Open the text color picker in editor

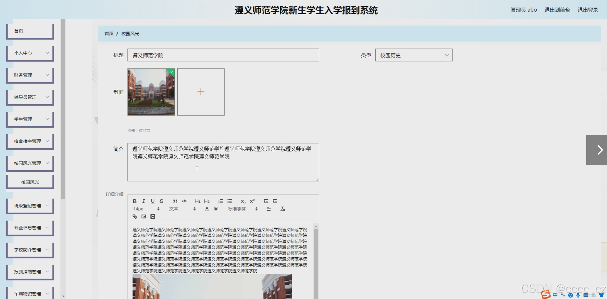click(207, 209)
